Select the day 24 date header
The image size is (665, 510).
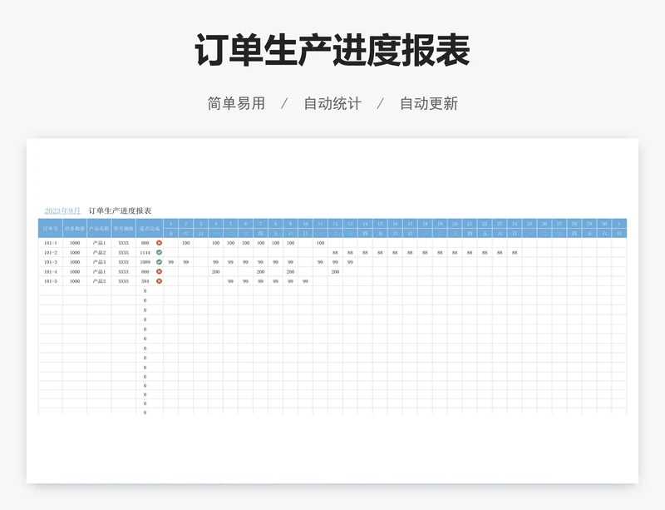[515, 224]
